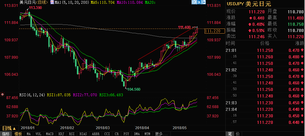Click the current price value 111.220 in 现价 row
This screenshot has width=305, height=136.
tap(257, 12)
